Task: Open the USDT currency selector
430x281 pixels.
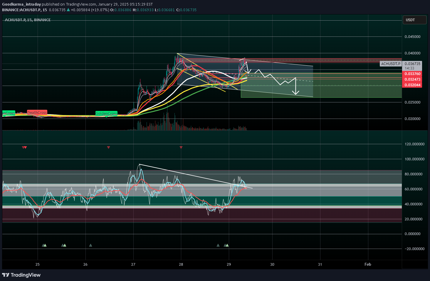Action: click(414, 20)
